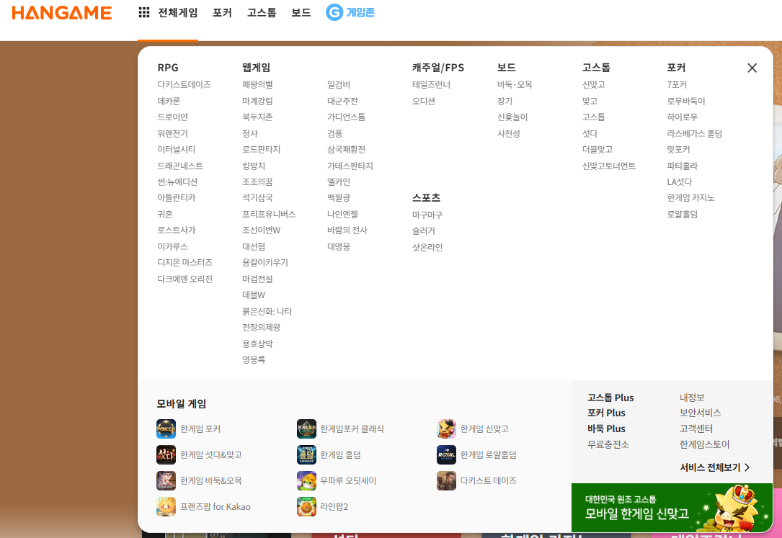Open 한게임스토어 link
Image resolution: width=782 pixels, height=538 pixels.
(704, 444)
